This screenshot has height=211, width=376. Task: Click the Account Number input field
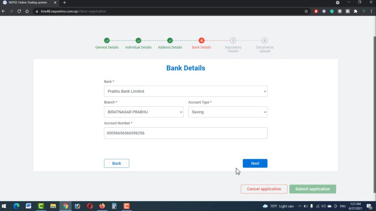point(185,133)
